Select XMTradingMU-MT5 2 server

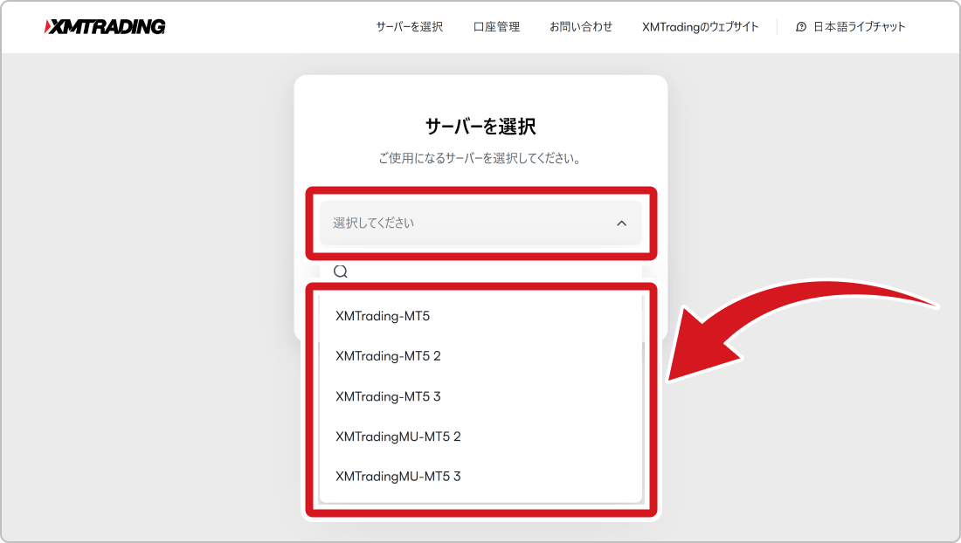(480, 436)
